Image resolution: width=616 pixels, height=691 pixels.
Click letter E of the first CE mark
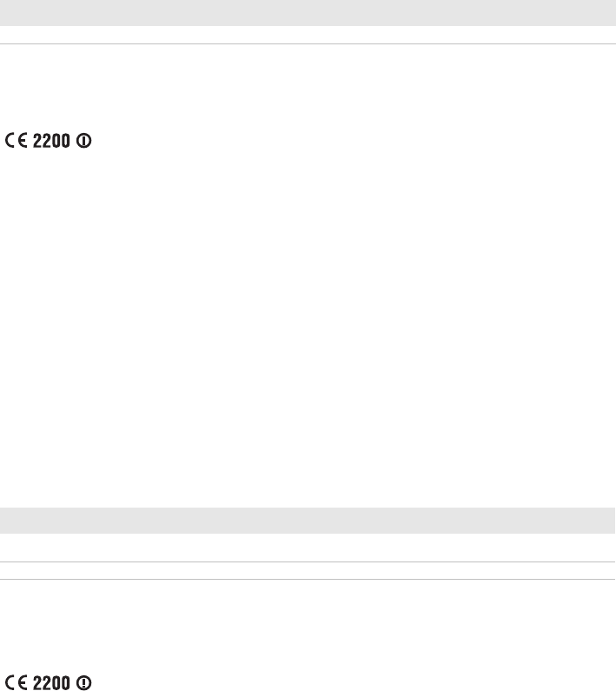point(23,141)
